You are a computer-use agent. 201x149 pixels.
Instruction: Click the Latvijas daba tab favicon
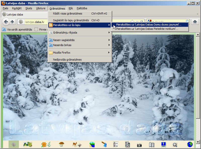pyautogui.click(x=4, y=14)
